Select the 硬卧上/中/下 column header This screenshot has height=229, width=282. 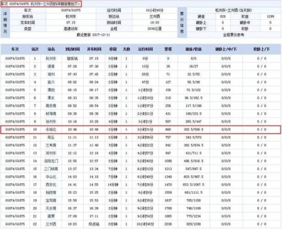226,49
